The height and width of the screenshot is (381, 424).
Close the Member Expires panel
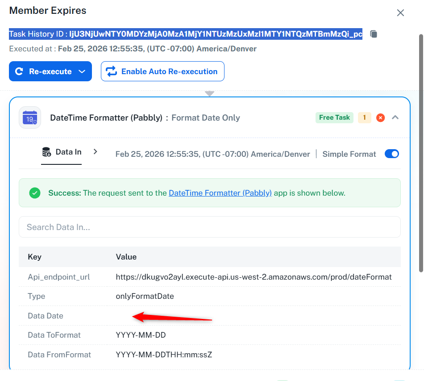click(400, 13)
